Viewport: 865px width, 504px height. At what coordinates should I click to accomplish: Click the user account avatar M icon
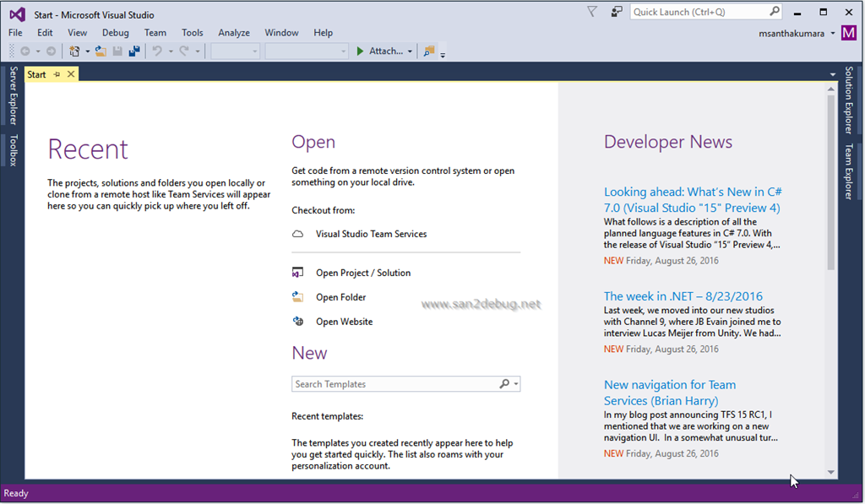(848, 33)
